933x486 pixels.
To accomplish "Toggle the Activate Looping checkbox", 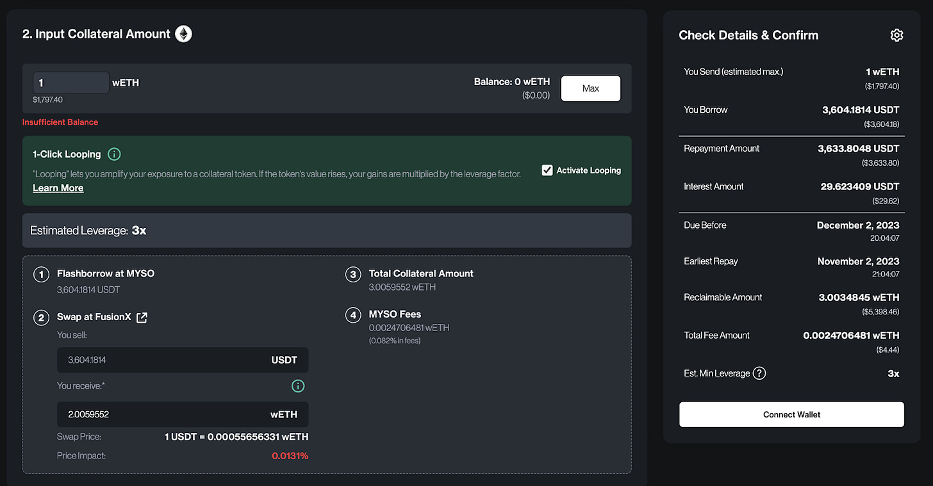I will point(547,170).
